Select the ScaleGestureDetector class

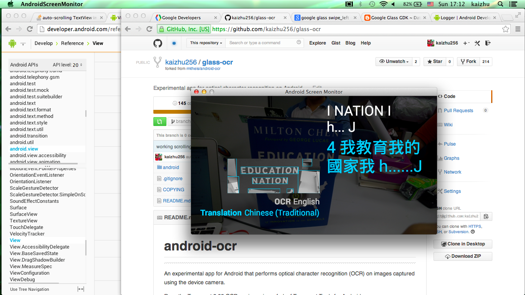point(34,188)
